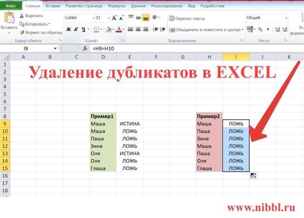Apply fill color bucket icon
This screenshot has width=304, height=218.
click(x=109, y=29)
